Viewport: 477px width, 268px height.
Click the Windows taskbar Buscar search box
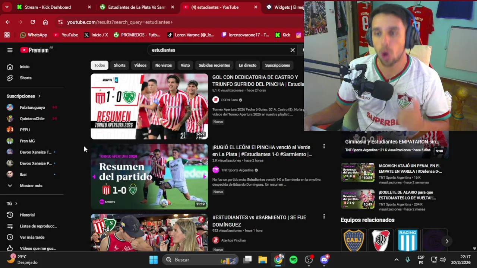coord(200,260)
